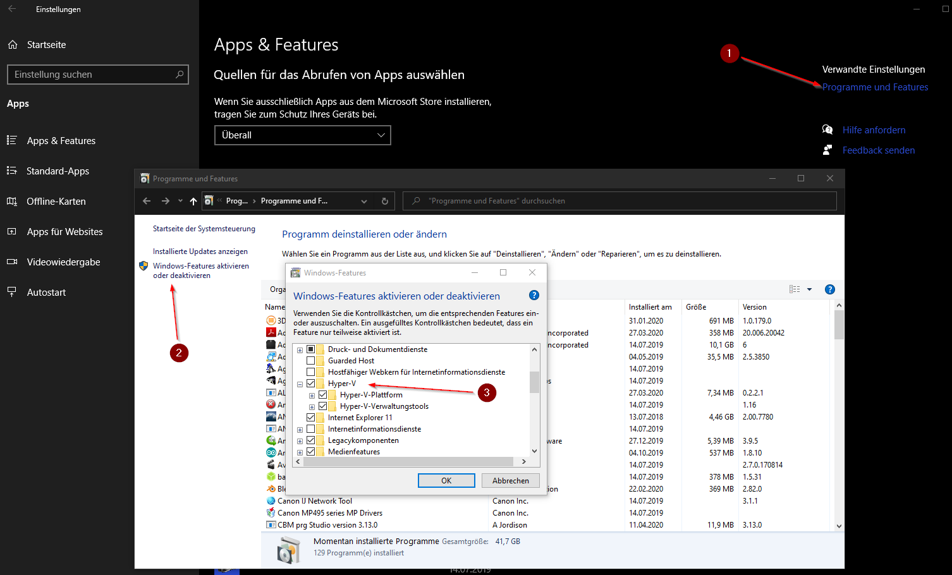
Task: Click the refresh button beside address bar
Action: click(x=384, y=201)
